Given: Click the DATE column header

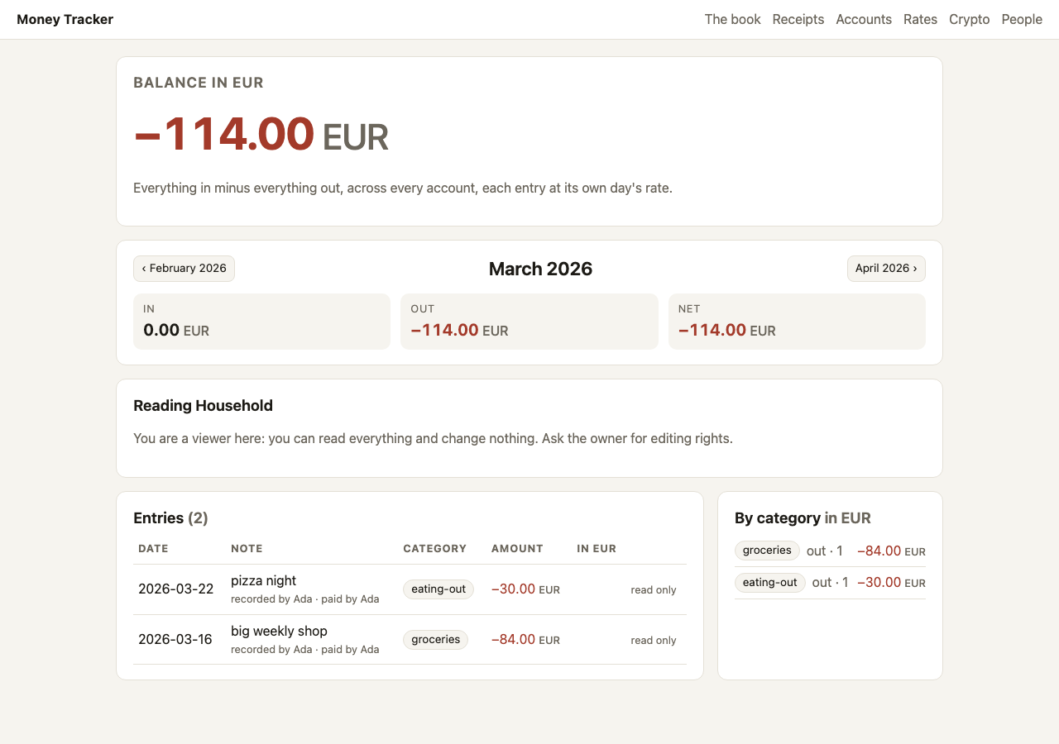Looking at the screenshot, I should (153, 549).
